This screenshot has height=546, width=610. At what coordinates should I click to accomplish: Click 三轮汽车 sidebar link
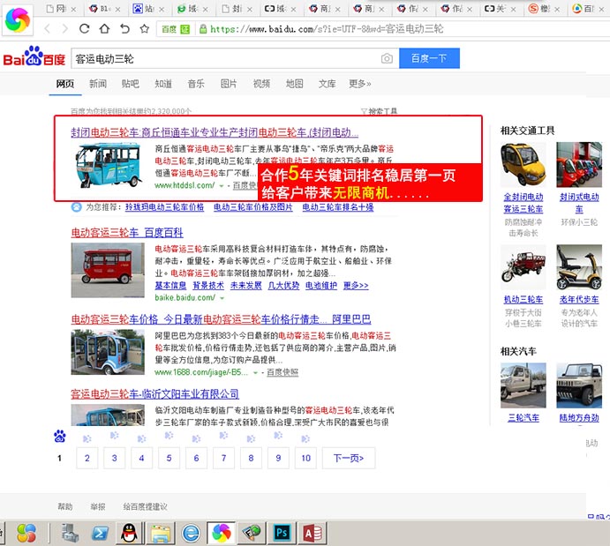click(523, 418)
